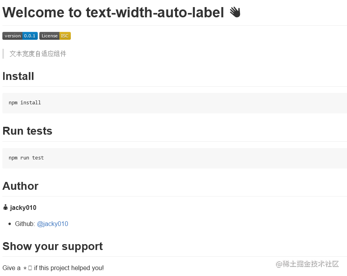The image size is (347, 276).
Task: Open the @jacky010 Github link
Action: point(52,224)
